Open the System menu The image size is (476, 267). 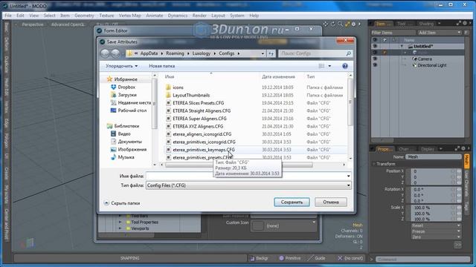pos(237,16)
